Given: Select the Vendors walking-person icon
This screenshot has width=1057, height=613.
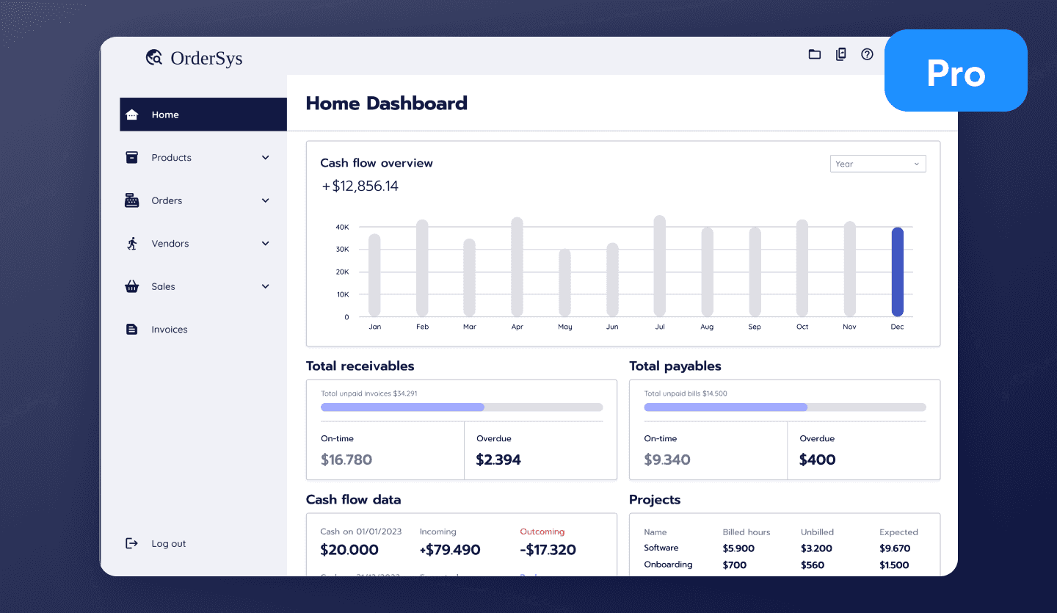Looking at the screenshot, I should coord(132,243).
